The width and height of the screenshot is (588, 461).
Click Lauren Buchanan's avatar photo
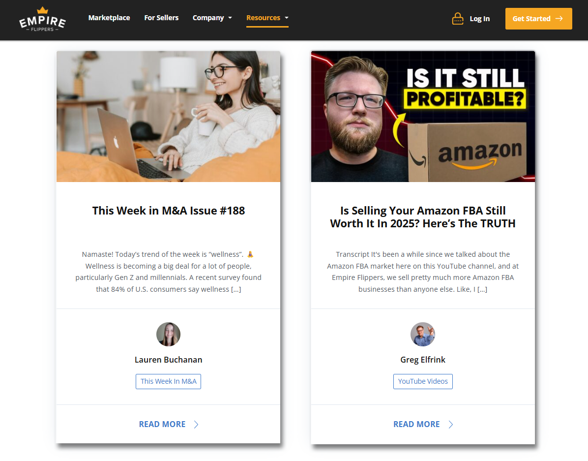(168, 334)
